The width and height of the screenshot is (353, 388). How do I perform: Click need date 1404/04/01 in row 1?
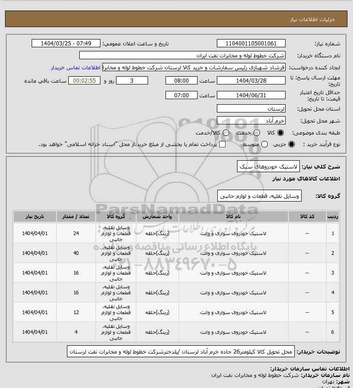tap(35, 233)
